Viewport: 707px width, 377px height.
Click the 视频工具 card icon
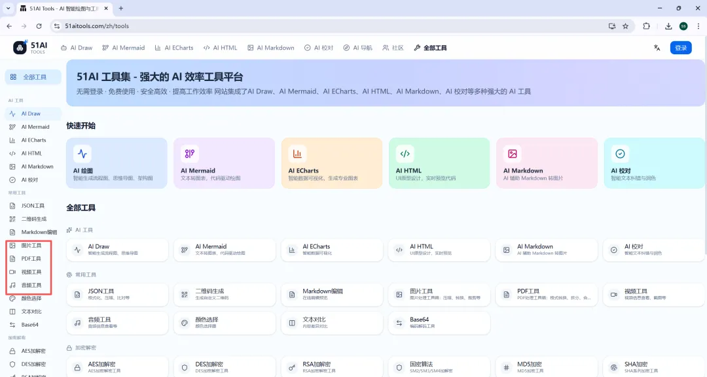(613, 295)
